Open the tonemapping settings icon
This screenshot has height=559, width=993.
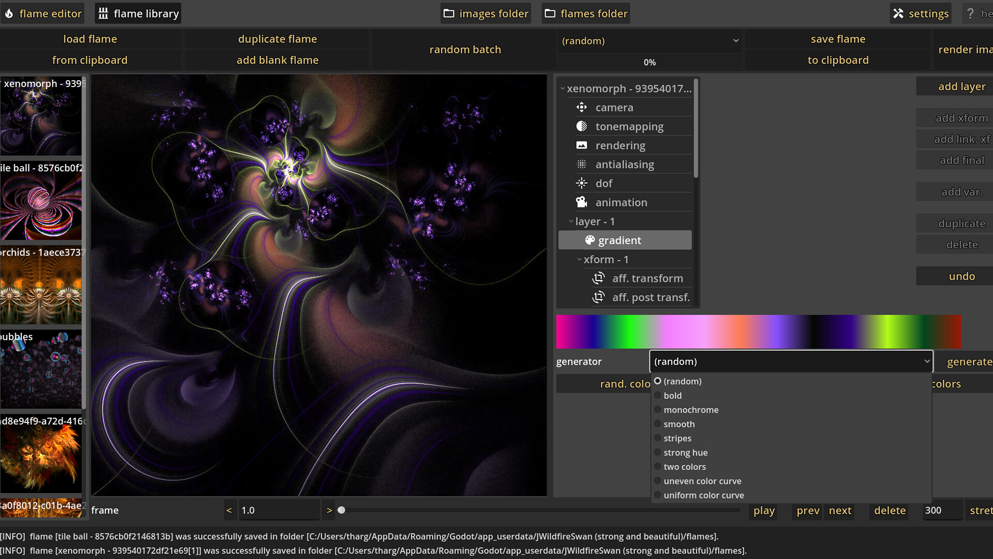pyautogui.click(x=581, y=126)
